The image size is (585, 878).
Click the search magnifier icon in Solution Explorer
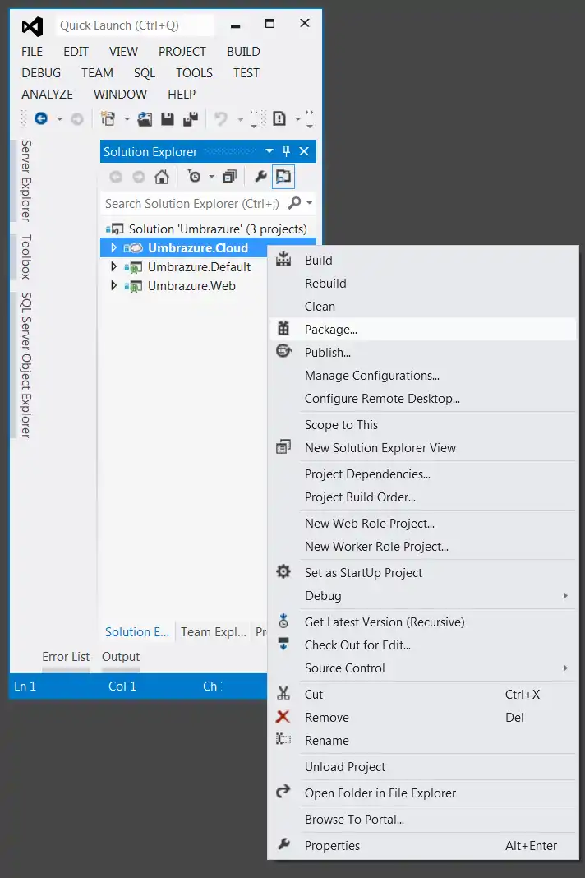pos(294,203)
